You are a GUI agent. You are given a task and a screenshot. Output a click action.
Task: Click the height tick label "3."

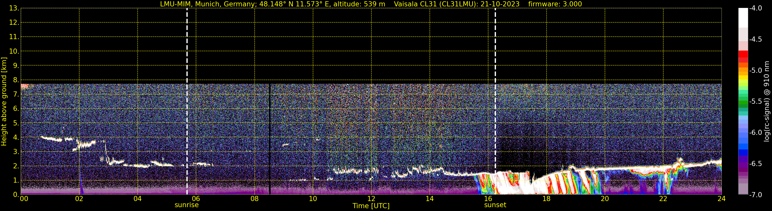pyautogui.click(x=16, y=152)
